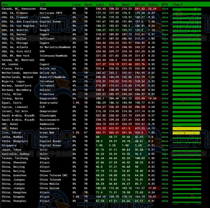Click the Turkey, Bursa location cell
This screenshot has height=208, width=210.
(x=12, y=98)
